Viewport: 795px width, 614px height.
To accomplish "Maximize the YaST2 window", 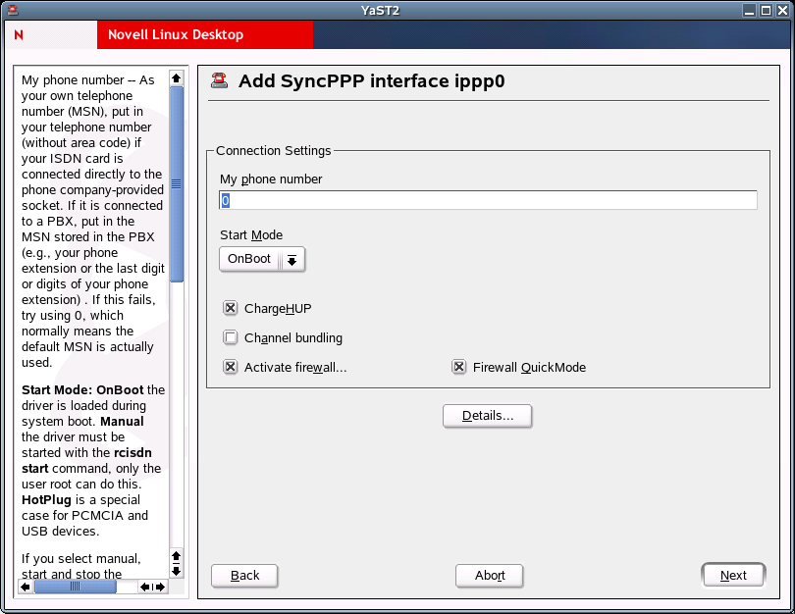I will 766,10.
